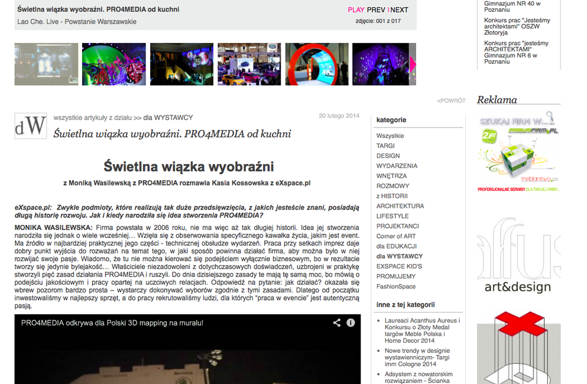Select the dla EDUKACJI category
The width and height of the screenshot is (587, 384).
[x=397, y=246]
